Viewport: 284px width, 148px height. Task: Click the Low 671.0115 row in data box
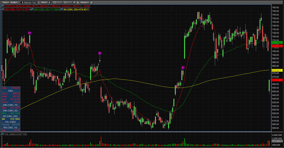(11, 99)
